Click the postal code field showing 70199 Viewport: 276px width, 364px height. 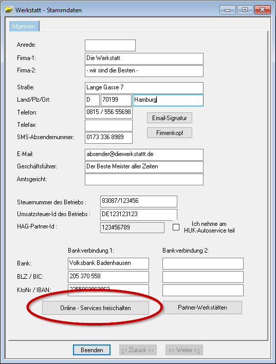coord(116,100)
